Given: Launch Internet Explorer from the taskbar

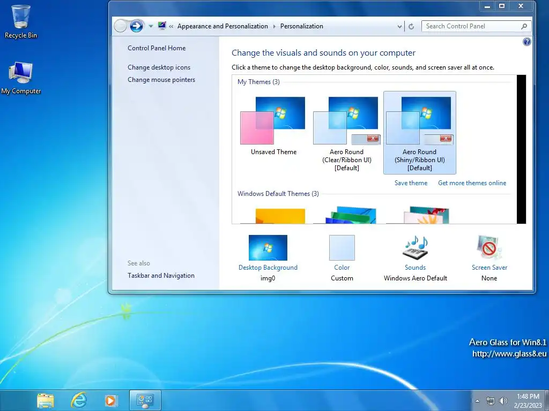Looking at the screenshot, I should click(79, 400).
